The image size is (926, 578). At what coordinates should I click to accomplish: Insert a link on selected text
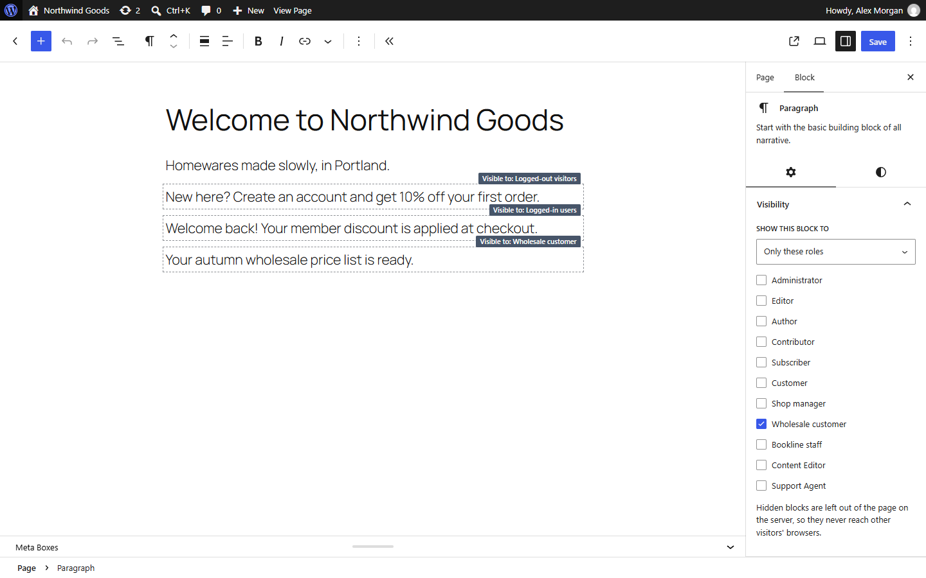[305, 41]
